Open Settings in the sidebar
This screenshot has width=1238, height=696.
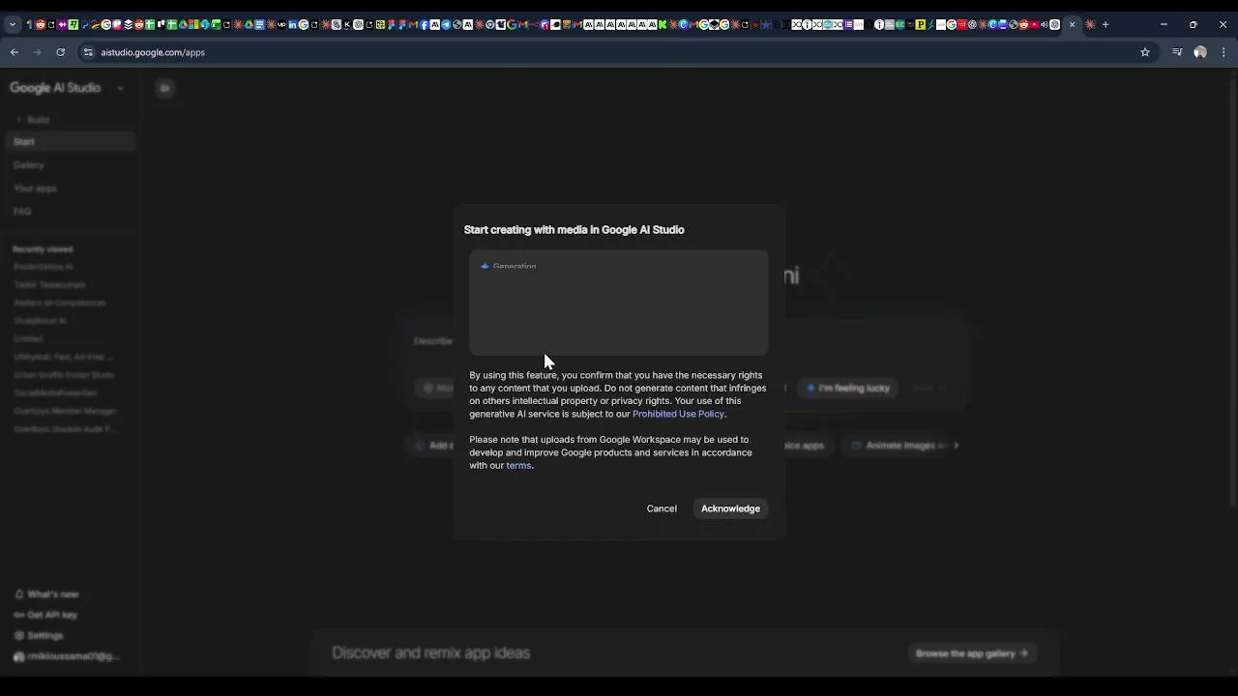(39, 635)
